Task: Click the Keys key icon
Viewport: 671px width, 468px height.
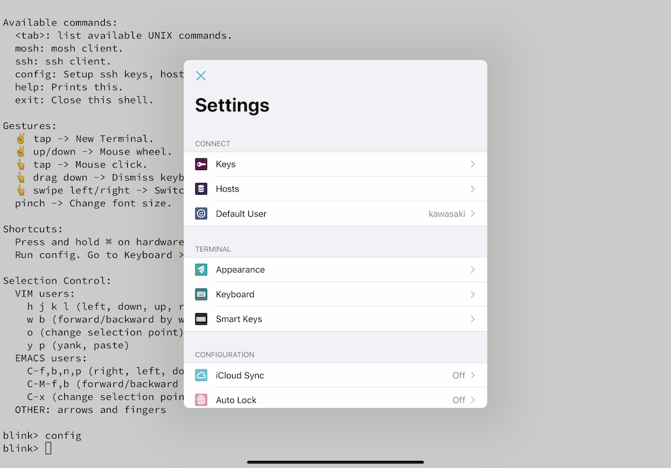Action: [x=201, y=164]
